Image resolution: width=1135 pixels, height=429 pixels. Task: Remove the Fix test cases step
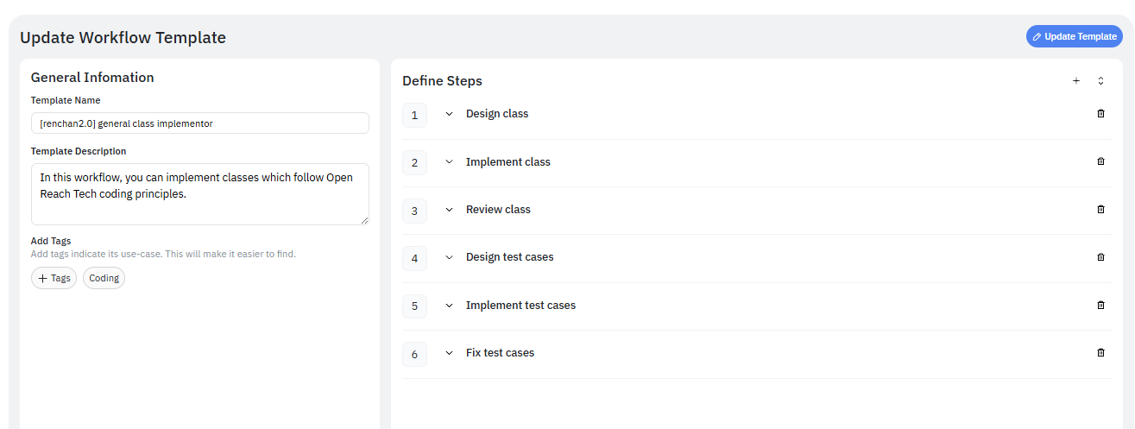[x=1100, y=353]
